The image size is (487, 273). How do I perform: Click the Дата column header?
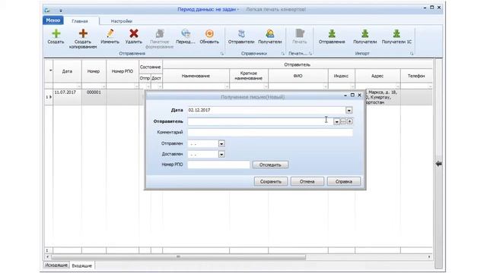(x=67, y=71)
